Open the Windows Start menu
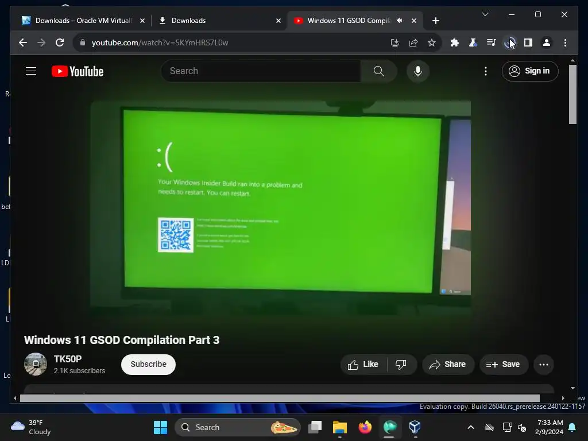This screenshot has width=588, height=441. click(x=161, y=427)
